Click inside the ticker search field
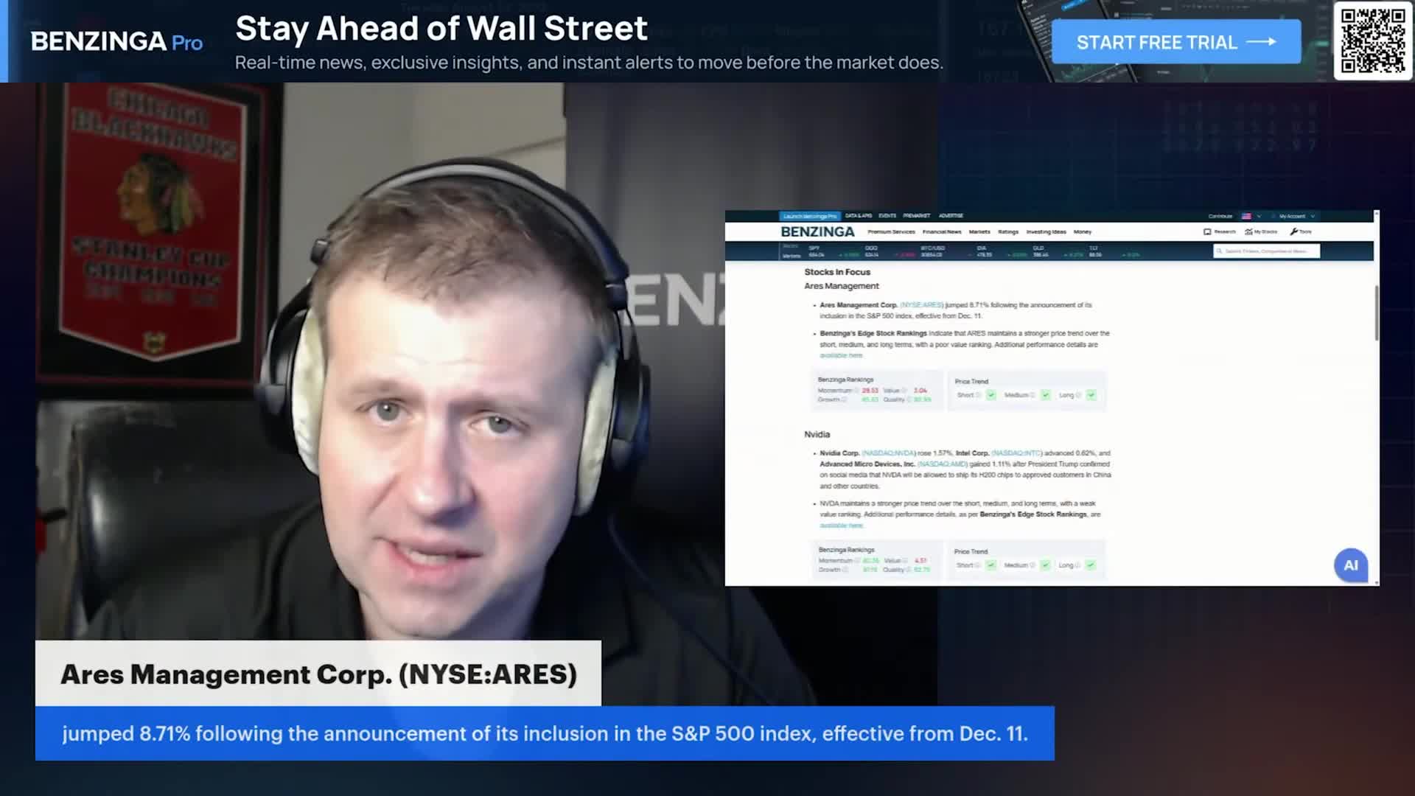The height and width of the screenshot is (796, 1415). coord(1266,251)
